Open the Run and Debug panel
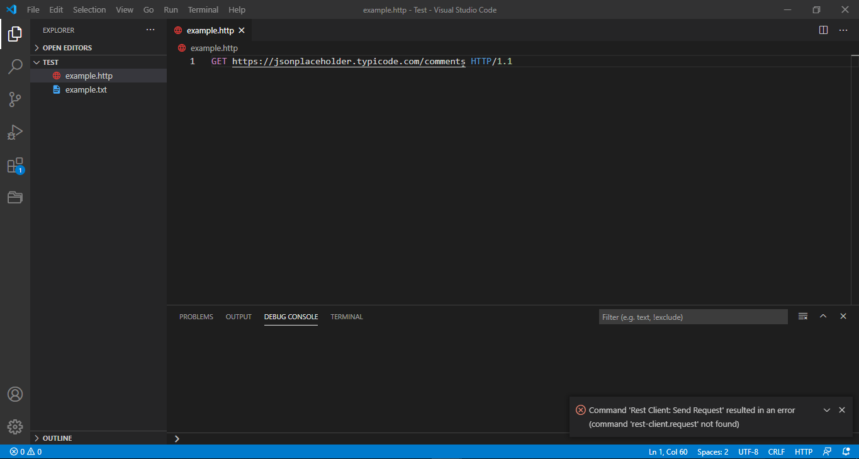Image resolution: width=859 pixels, height=459 pixels. click(15, 132)
